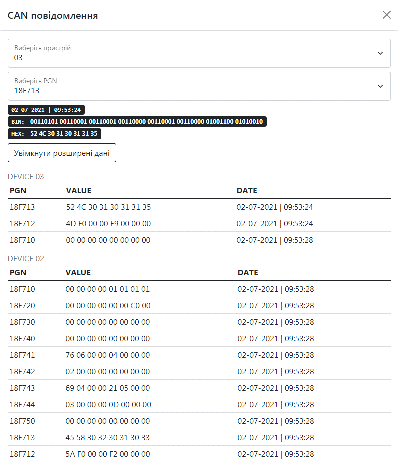Select the row with PGN 18F741

point(199,355)
